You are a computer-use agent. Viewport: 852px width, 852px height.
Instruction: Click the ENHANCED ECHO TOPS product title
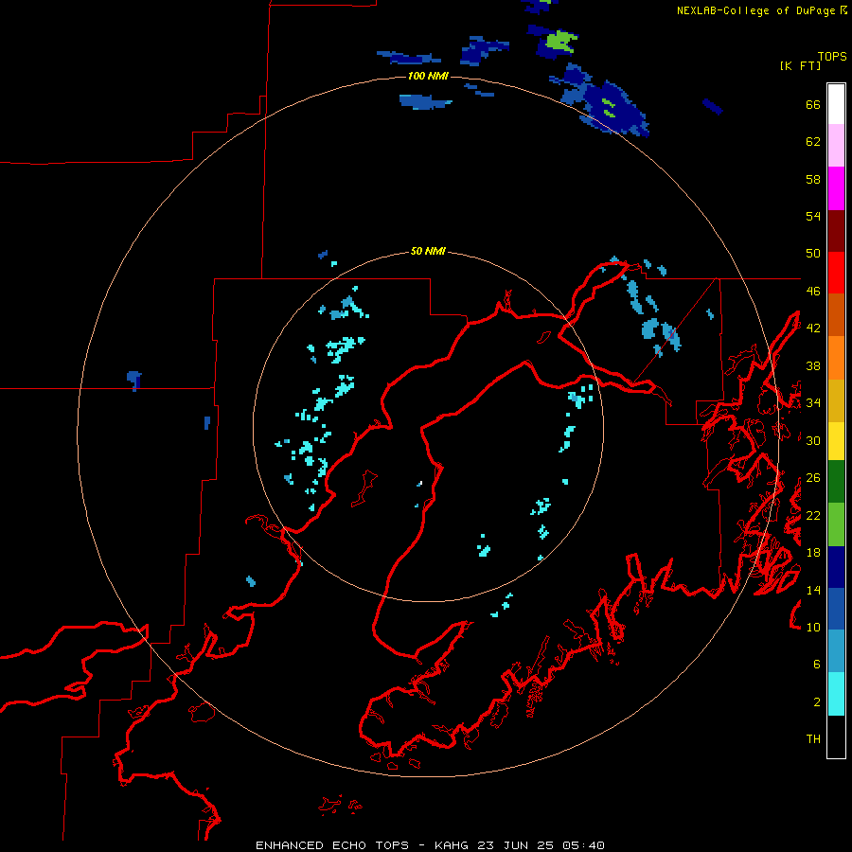pos(332,845)
